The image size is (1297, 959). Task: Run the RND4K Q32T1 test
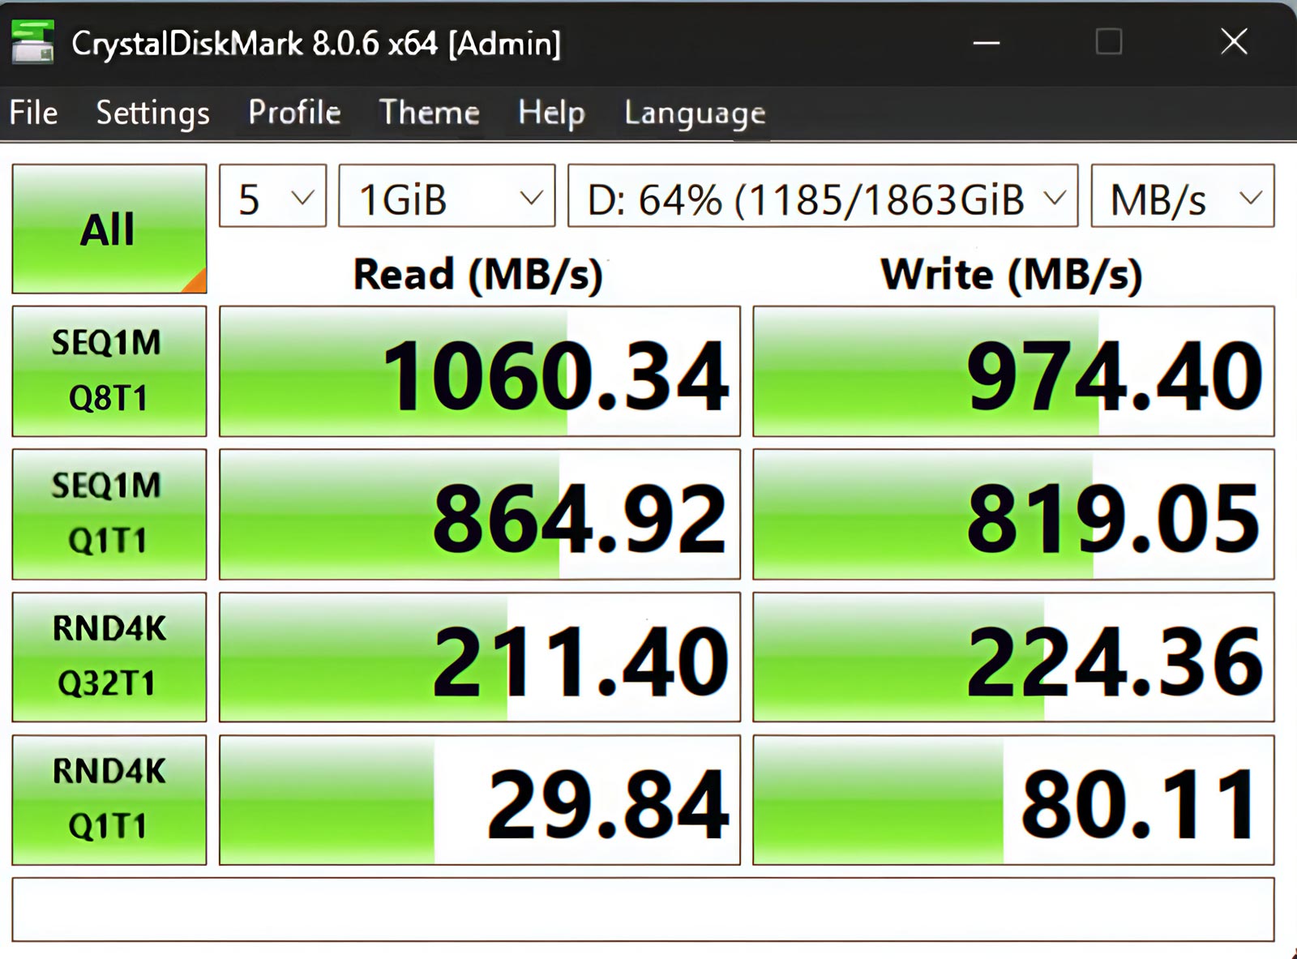109,657
